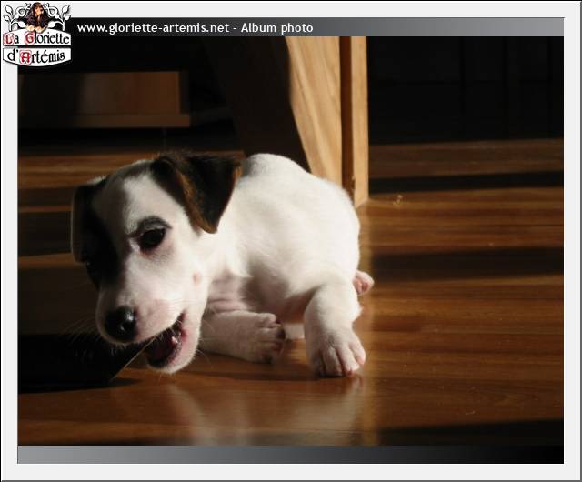Click the dark header title bar
The image size is (582, 482).
tap(436, 27)
